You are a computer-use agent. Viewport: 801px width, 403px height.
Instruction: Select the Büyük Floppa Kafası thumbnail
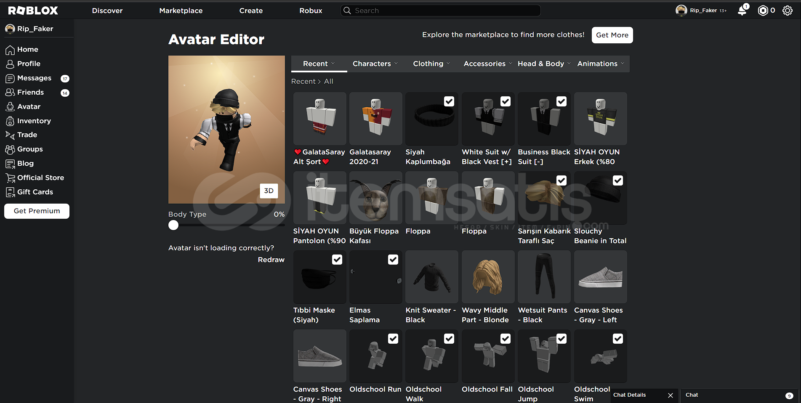coord(375,198)
